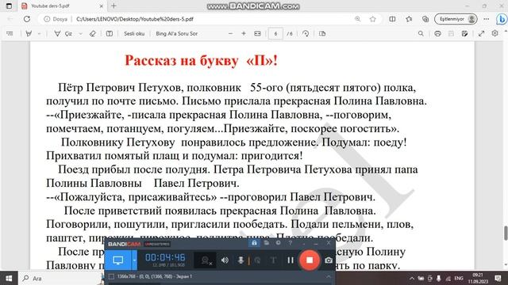Open Bandicam output folder icon

[x=267, y=243]
